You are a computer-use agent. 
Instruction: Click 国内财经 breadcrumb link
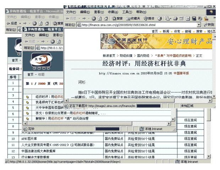coord(143,56)
